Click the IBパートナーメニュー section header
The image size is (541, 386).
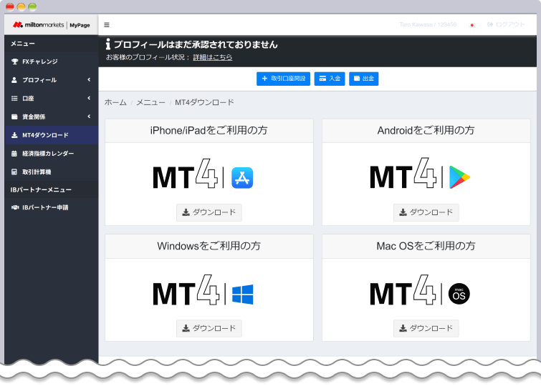coord(41,189)
